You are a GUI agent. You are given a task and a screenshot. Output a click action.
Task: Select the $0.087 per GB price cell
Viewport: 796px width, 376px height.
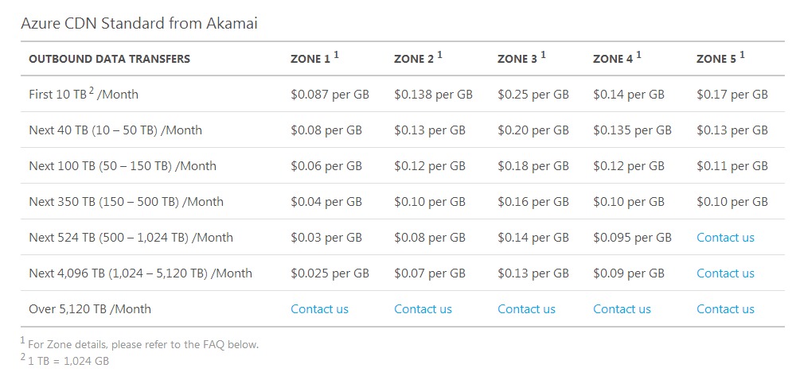pos(330,95)
